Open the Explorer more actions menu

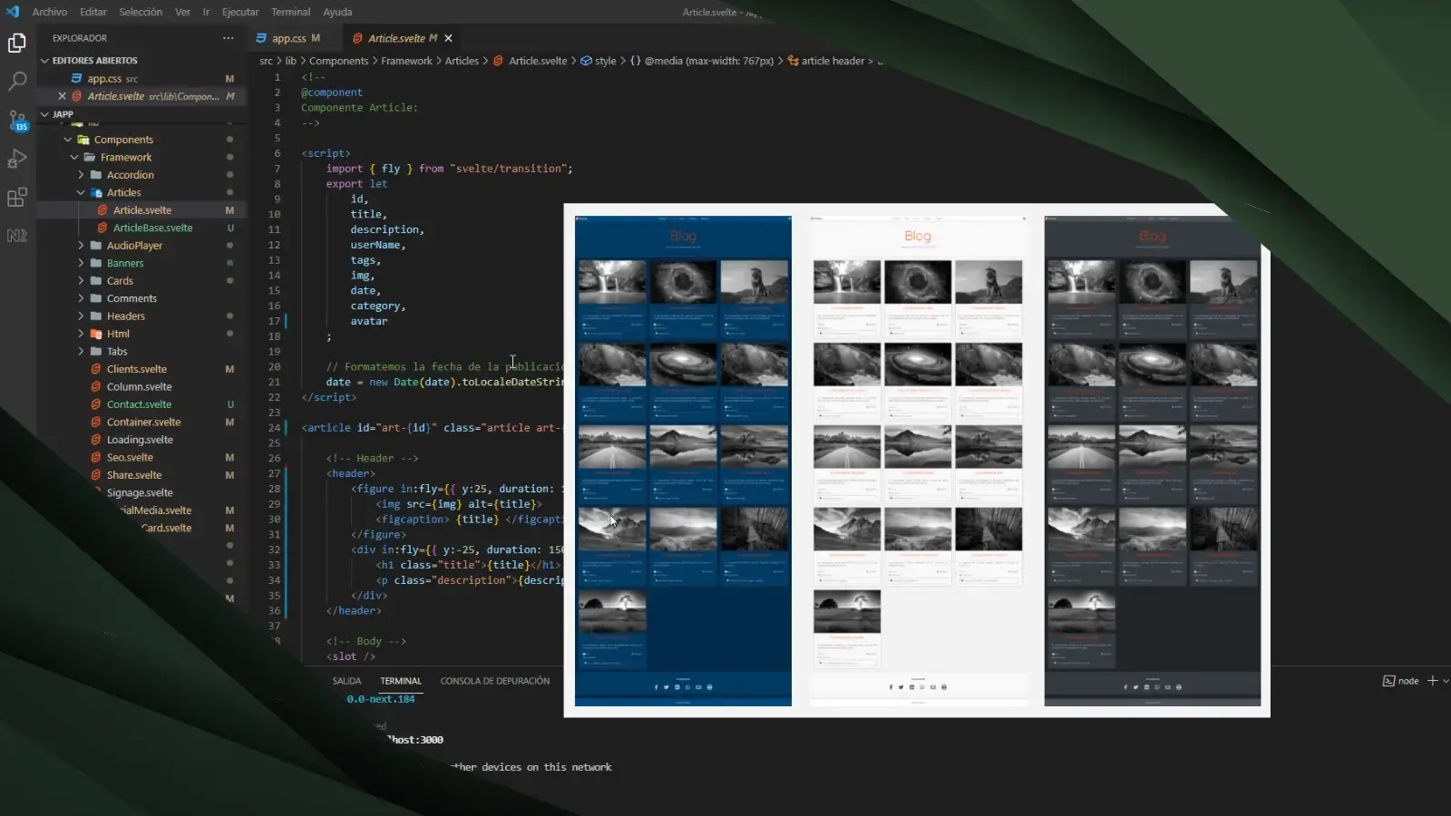(229, 37)
